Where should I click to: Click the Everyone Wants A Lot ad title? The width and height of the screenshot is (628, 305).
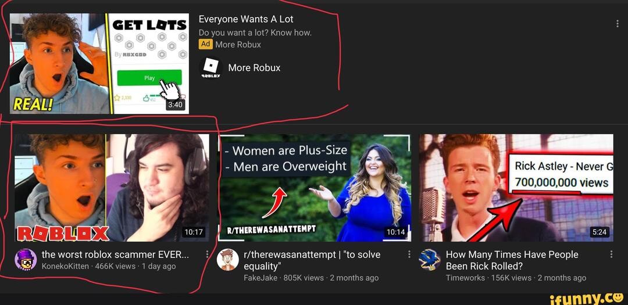[246, 19]
